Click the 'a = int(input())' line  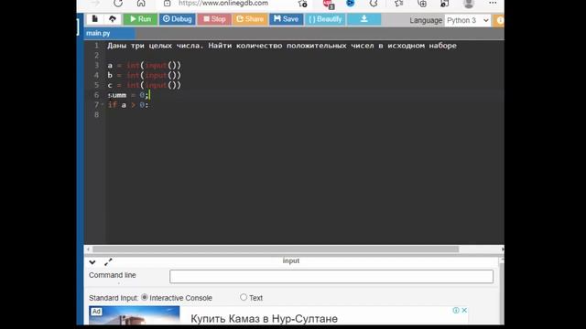(x=145, y=65)
